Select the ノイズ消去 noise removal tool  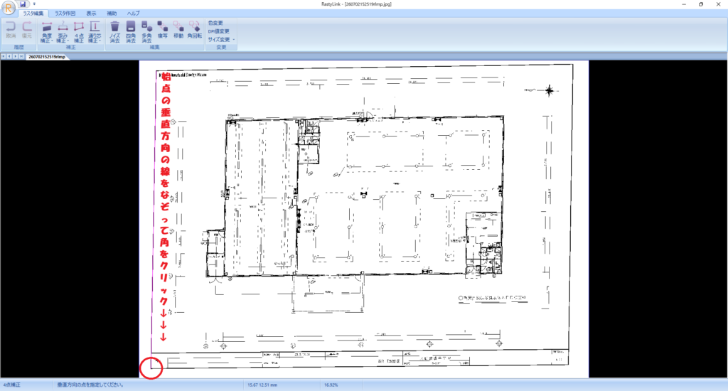(114, 32)
